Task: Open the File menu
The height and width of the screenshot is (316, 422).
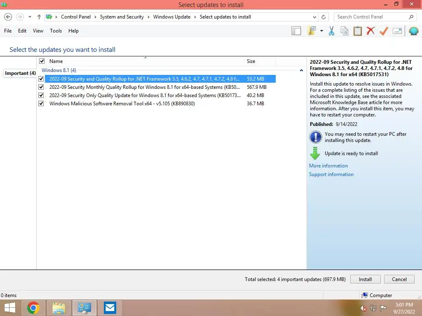Action: 8,31
